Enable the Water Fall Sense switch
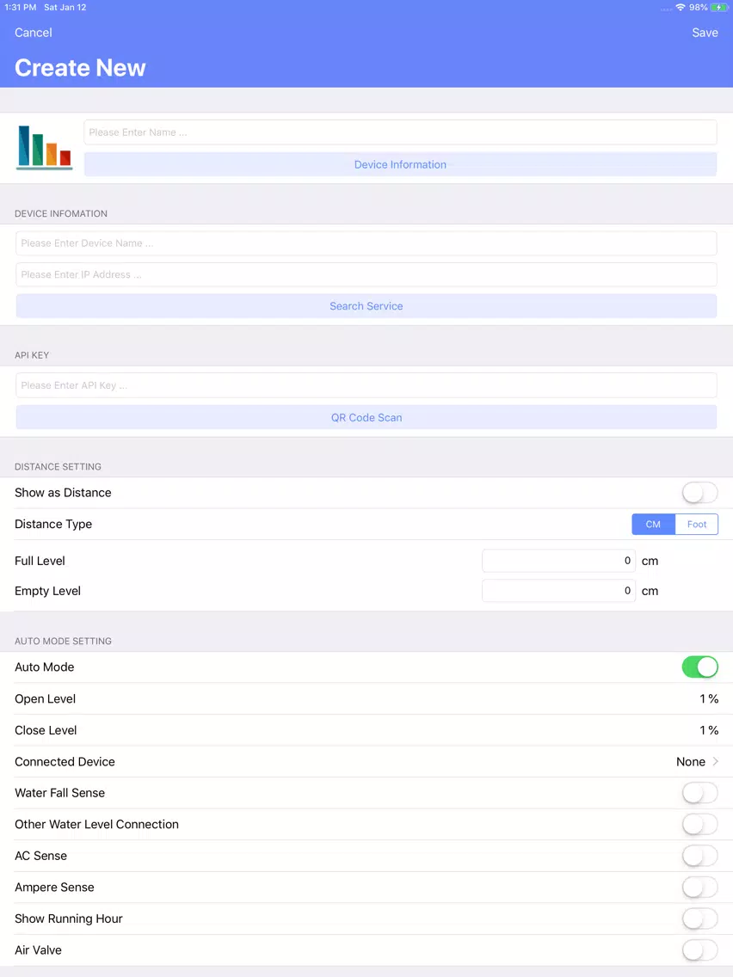This screenshot has height=977, width=733. click(699, 793)
